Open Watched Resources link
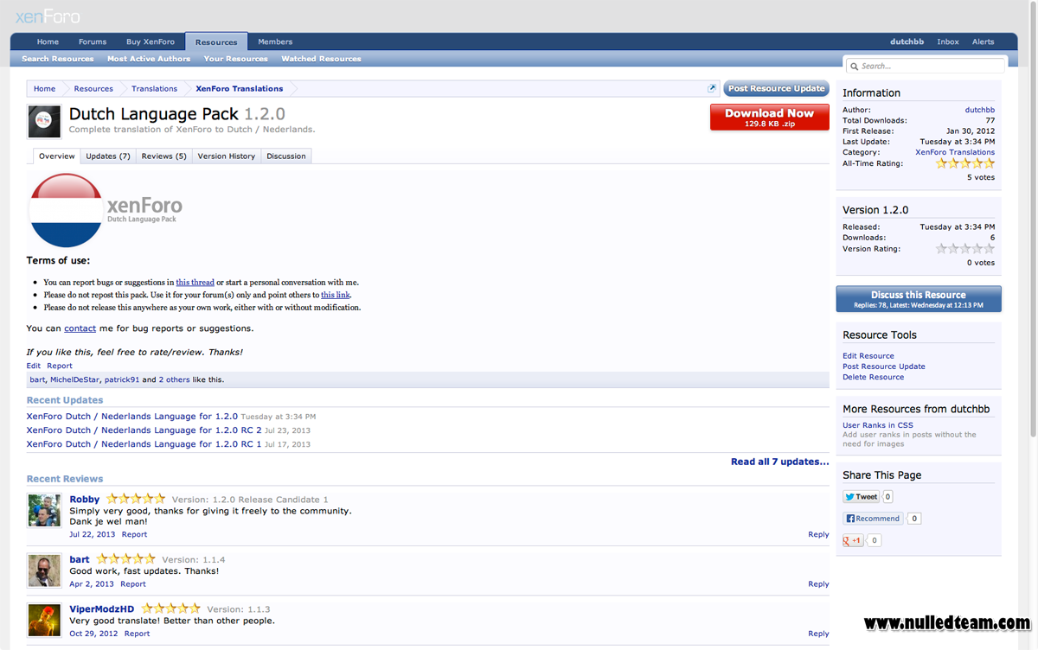Screen dimensions: 1038x650 point(321,59)
